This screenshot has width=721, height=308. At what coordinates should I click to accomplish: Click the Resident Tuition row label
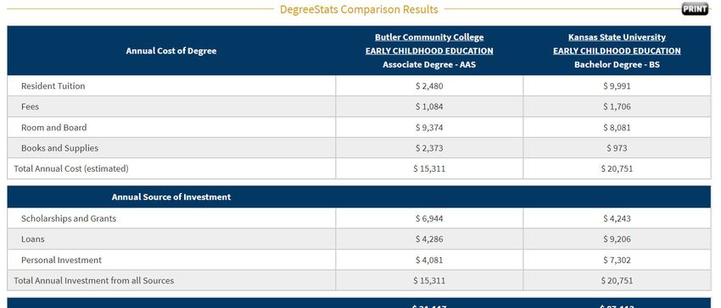pos(53,85)
